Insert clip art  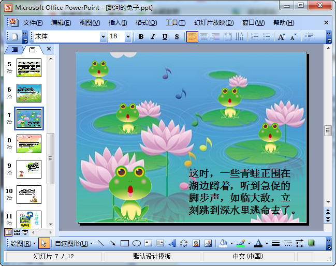point(196,243)
